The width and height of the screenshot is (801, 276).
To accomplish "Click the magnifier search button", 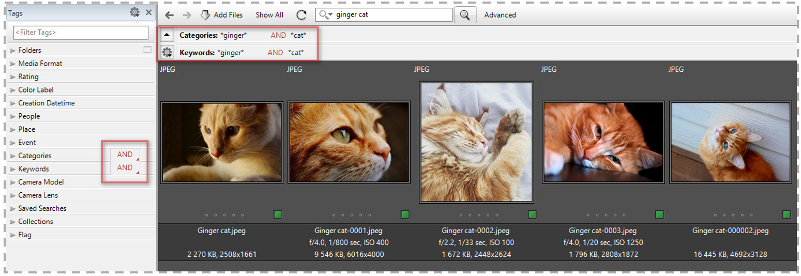I will pyautogui.click(x=464, y=15).
